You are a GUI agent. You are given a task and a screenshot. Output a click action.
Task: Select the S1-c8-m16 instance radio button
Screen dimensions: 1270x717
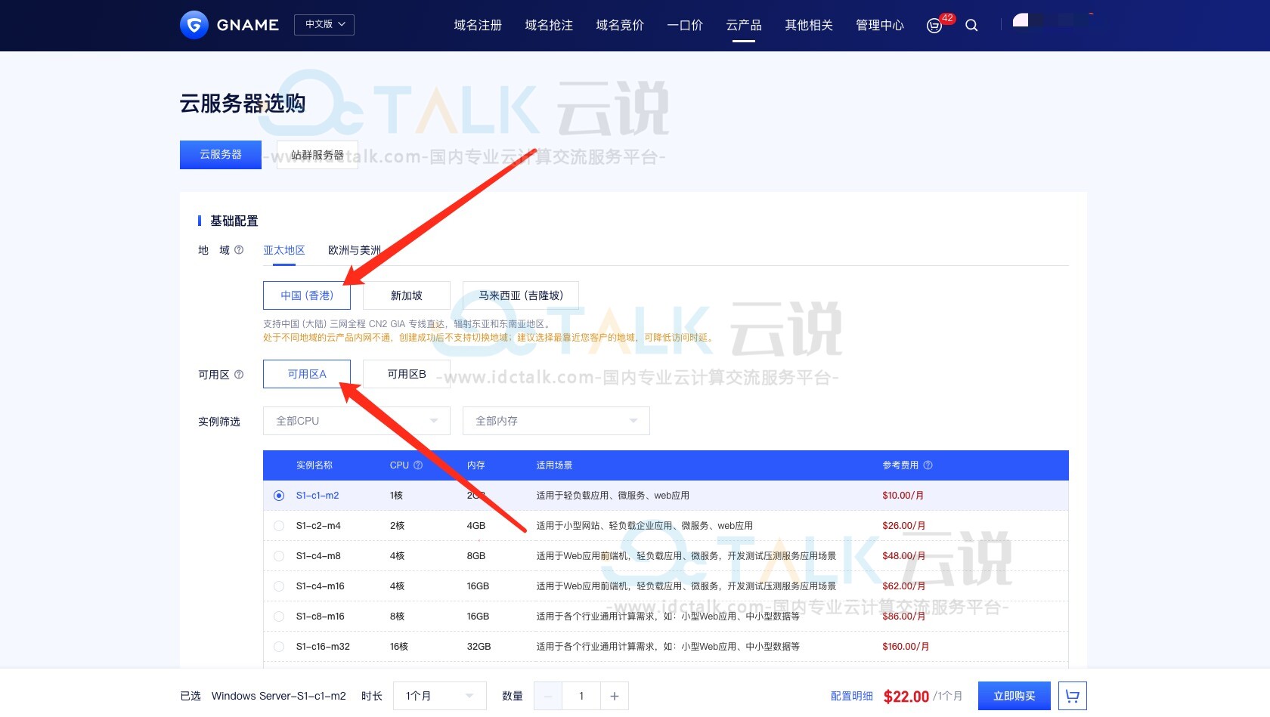(279, 617)
